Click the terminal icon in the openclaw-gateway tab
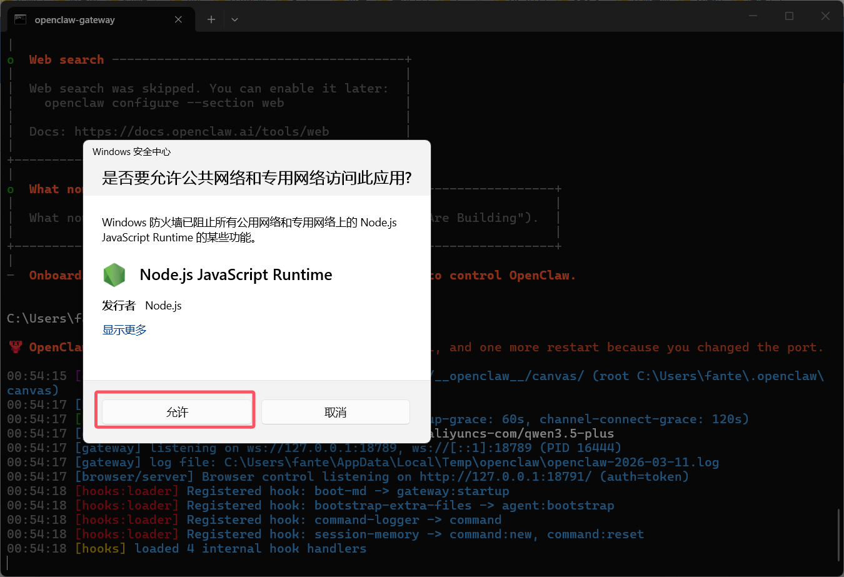Image resolution: width=844 pixels, height=577 pixels. click(20, 19)
